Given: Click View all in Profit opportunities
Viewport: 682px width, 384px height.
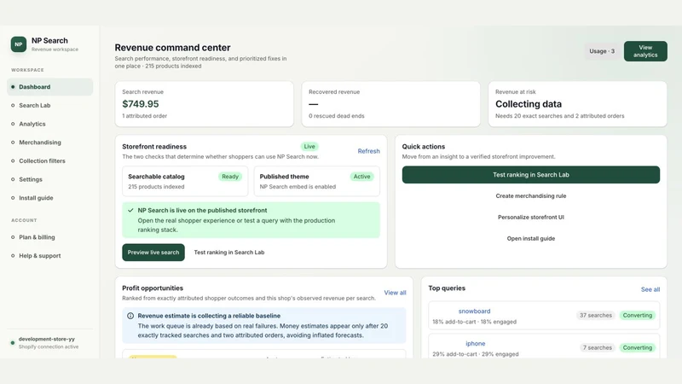Looking at the screenshot, I should click(395, 293).
